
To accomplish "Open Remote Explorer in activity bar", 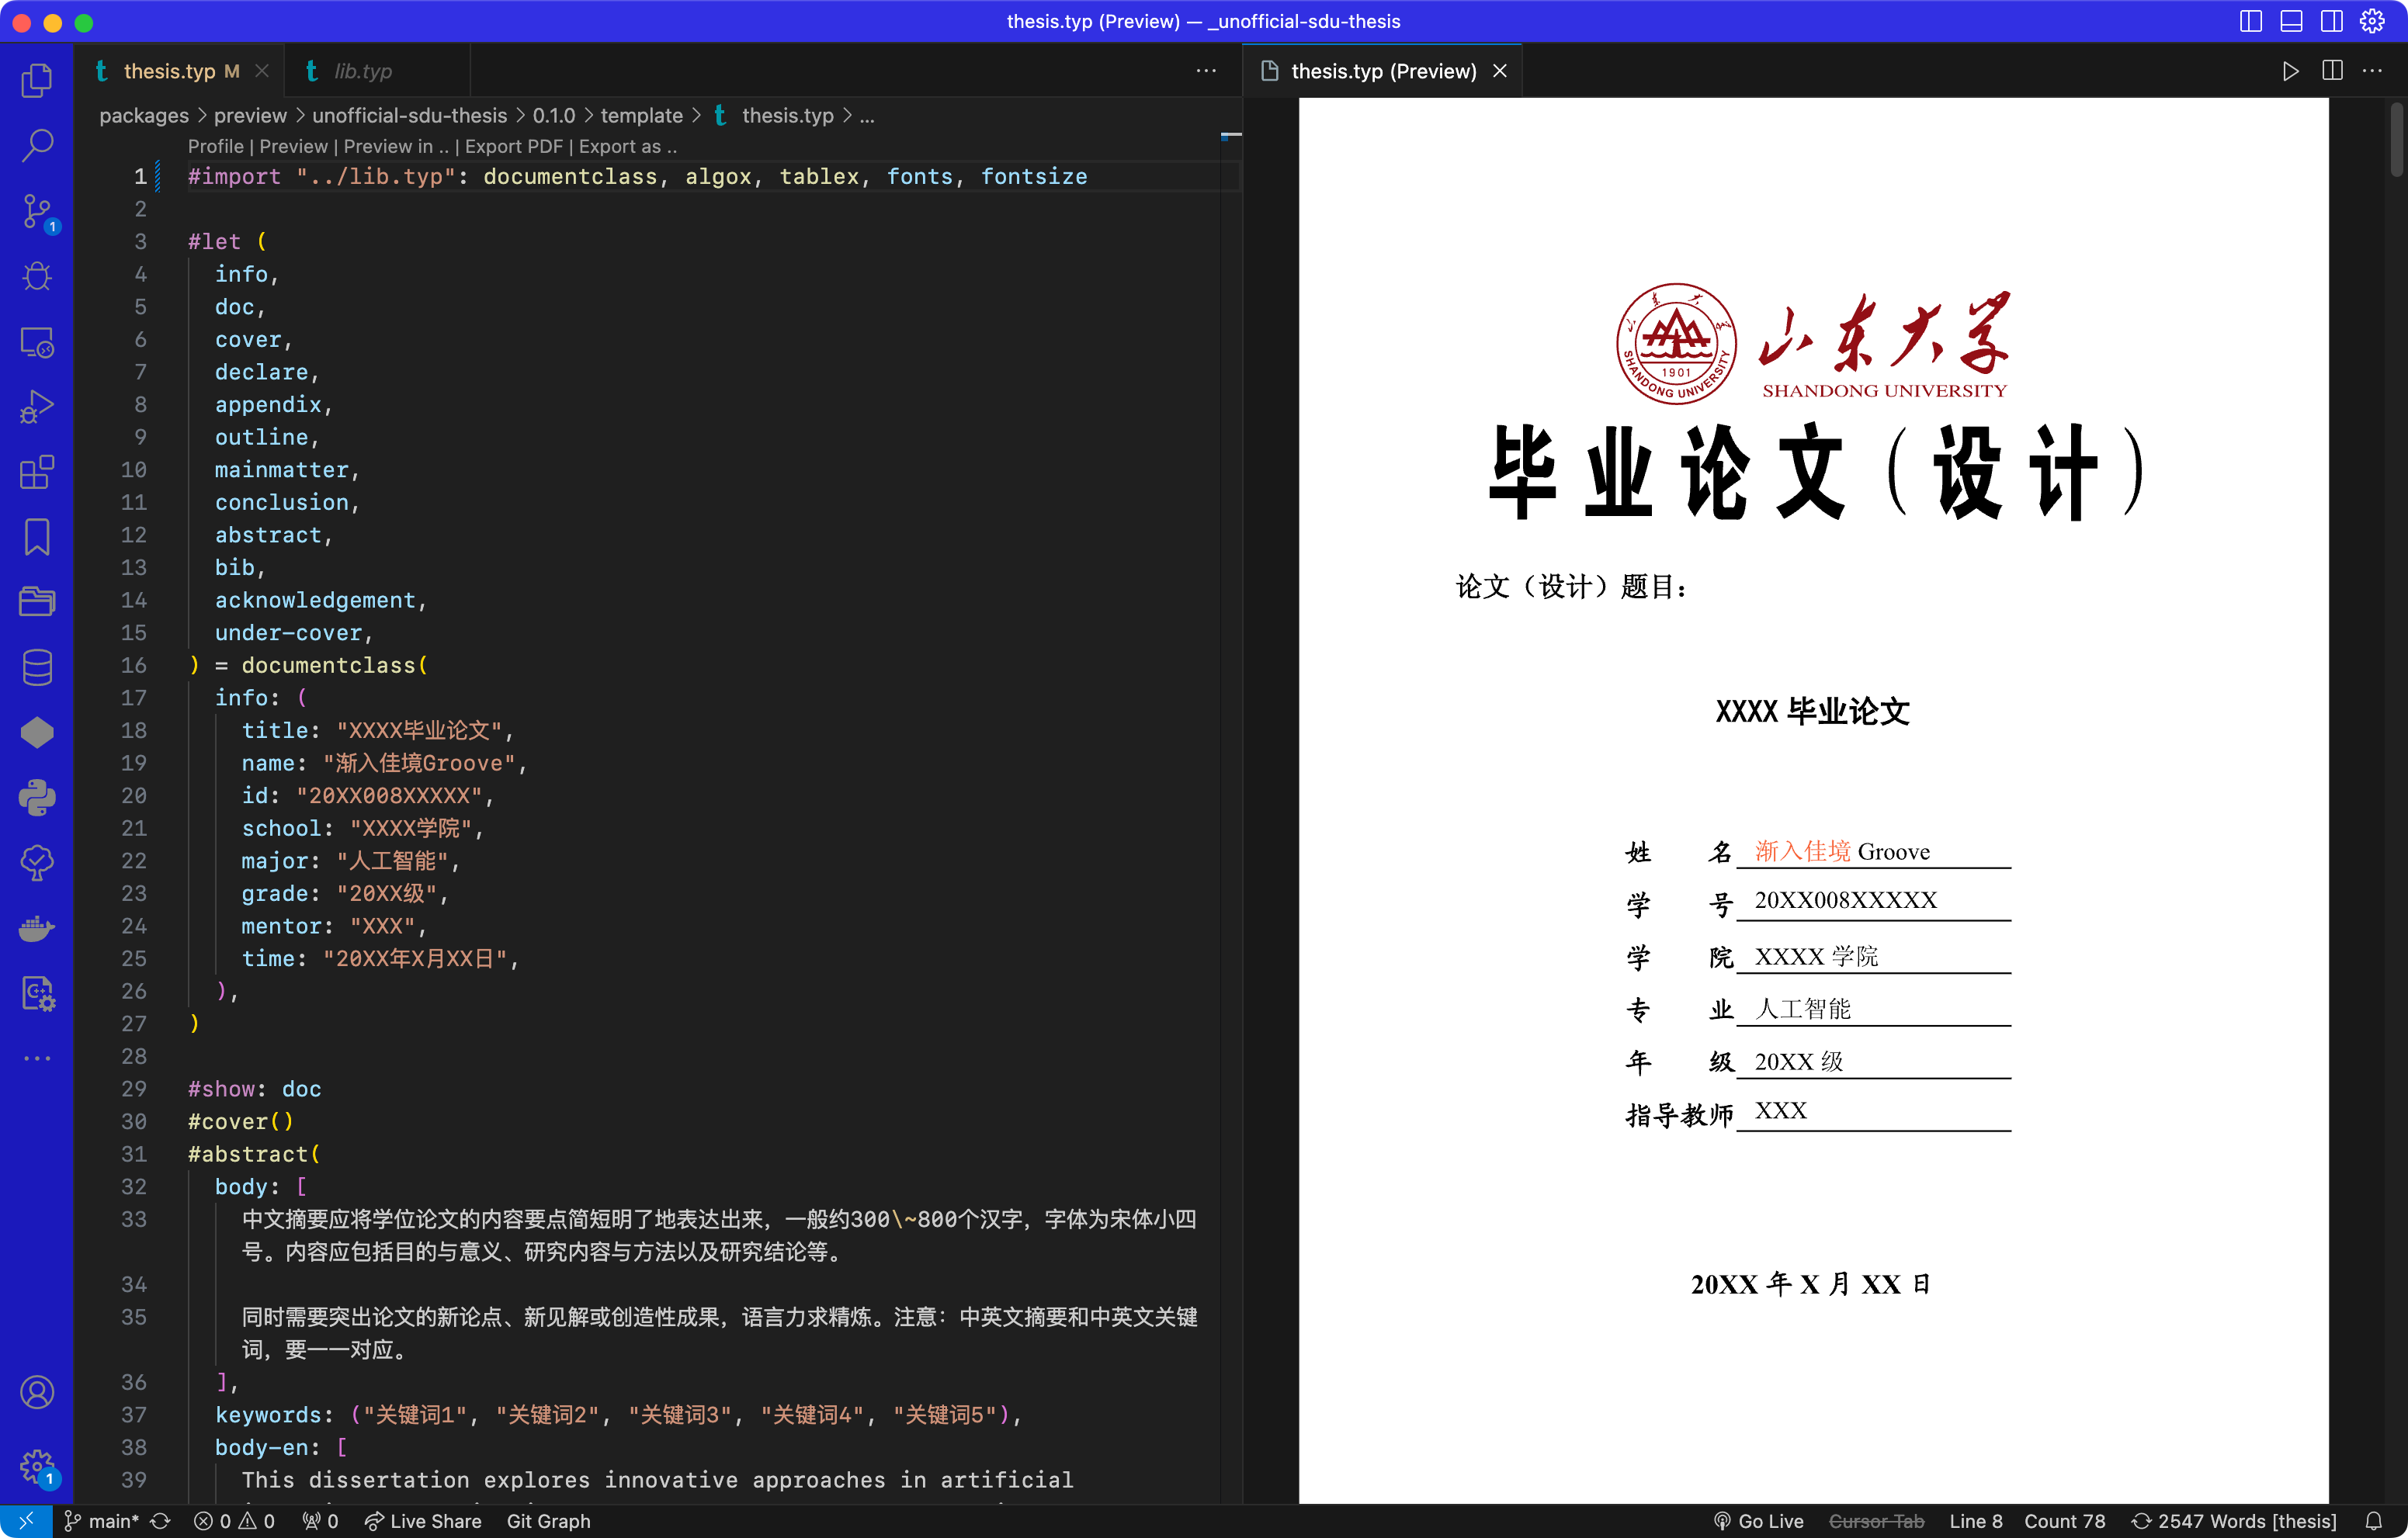I will point(37,341).
